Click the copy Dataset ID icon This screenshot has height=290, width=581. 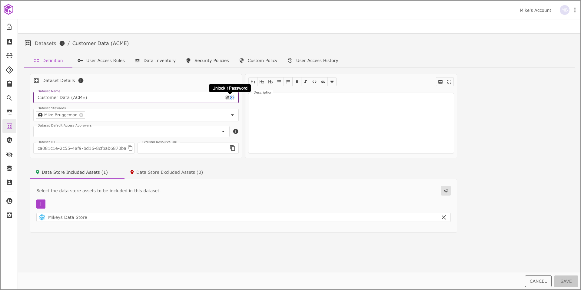(x=130, y=148)
